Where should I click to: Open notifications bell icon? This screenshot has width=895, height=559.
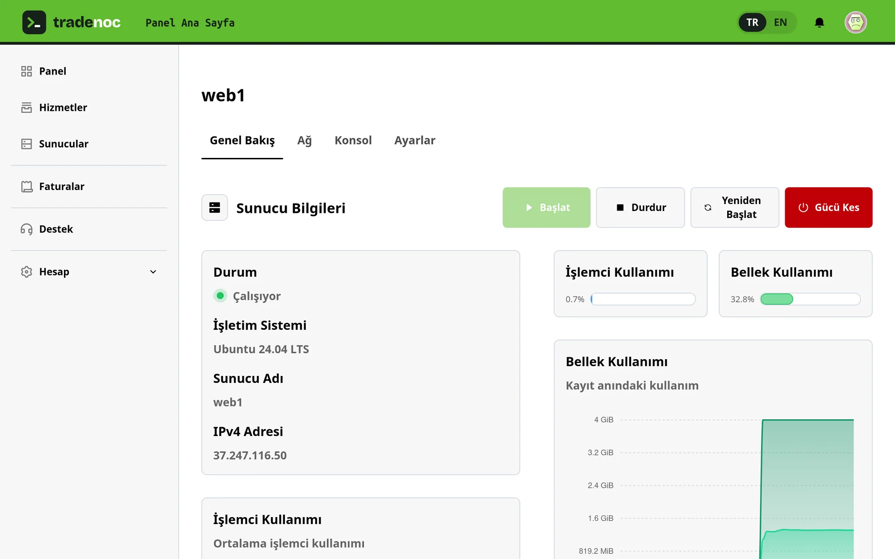click(819, 22)
